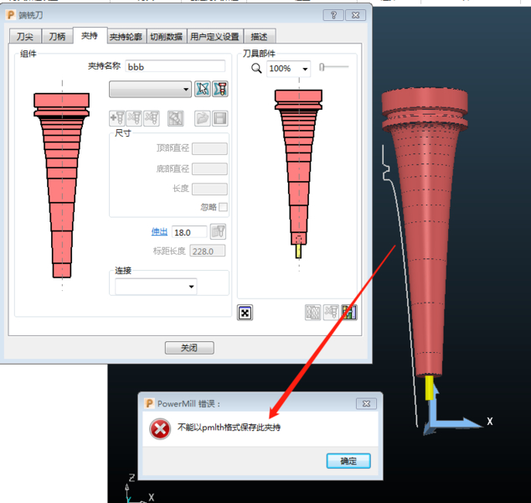Viewport: 531px width, 503px height.
Task: Click the overhang calculation icon beside 18.0
Action: [218, 232]
